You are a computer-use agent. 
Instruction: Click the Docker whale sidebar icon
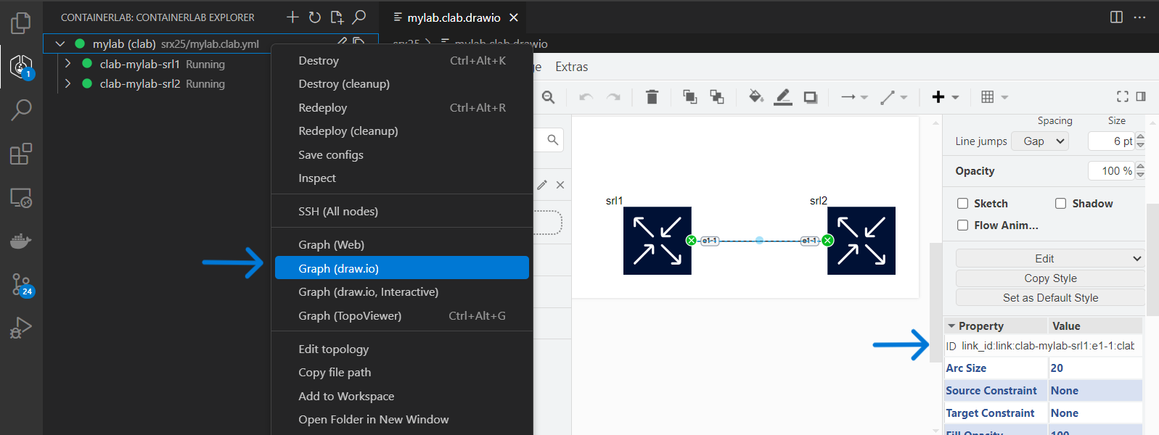pyautogui.click(x=21, y=241)
